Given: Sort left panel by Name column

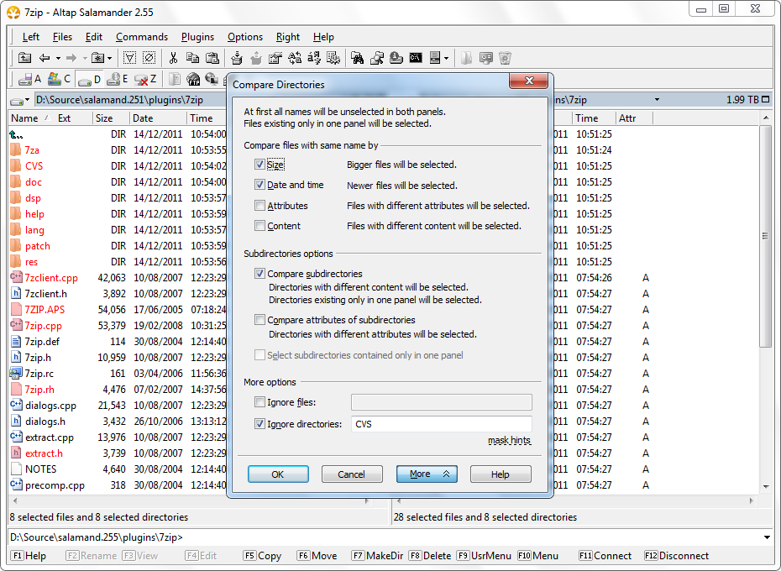Looking at the screenshot, I should [24, 118].
